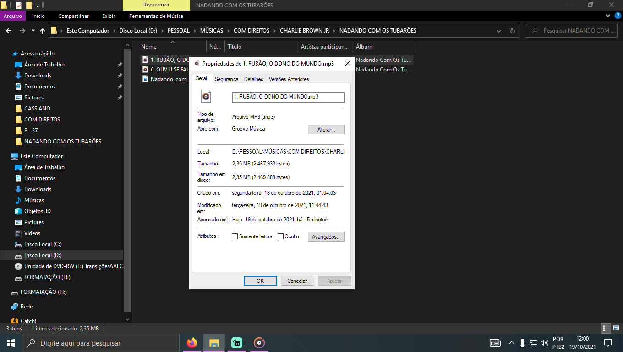This screenshot has height=352, width=623.
Task: Go back with the Back arrow
Action: point(8,31)
